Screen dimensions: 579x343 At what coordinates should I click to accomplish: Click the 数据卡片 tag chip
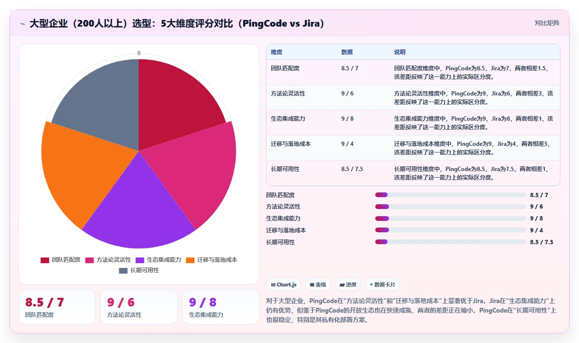(382, 285)
